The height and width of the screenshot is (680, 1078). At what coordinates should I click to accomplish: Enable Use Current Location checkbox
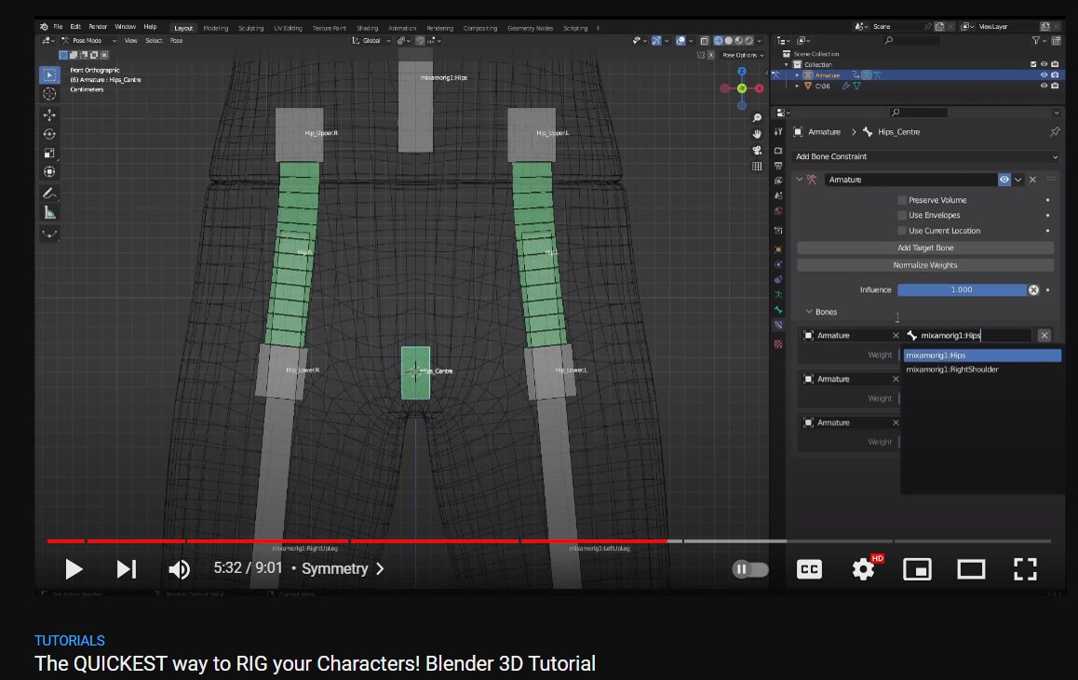pos(902,231)
